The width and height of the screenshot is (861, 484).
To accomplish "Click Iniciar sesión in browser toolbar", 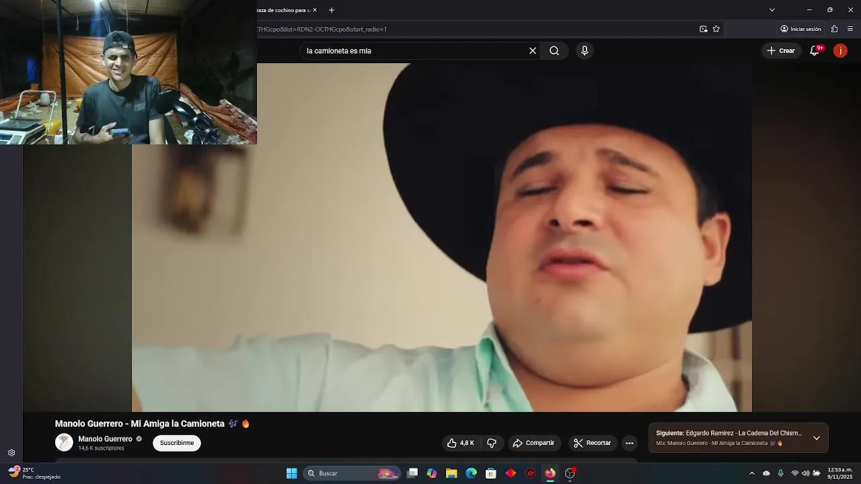I will pyautogui.click(x=800, y=29).
